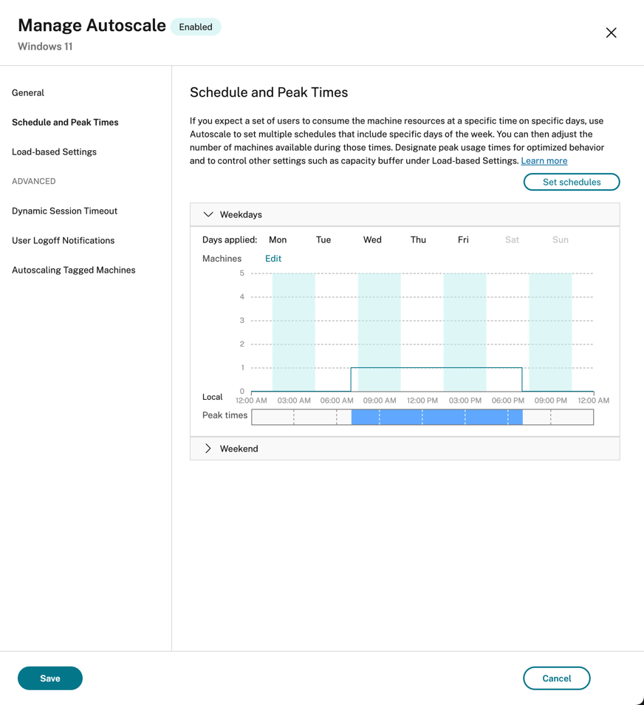This screenshot has width=644, height=705.
Task: Select Schedule and Peak Times page
Action: point(65,122)
